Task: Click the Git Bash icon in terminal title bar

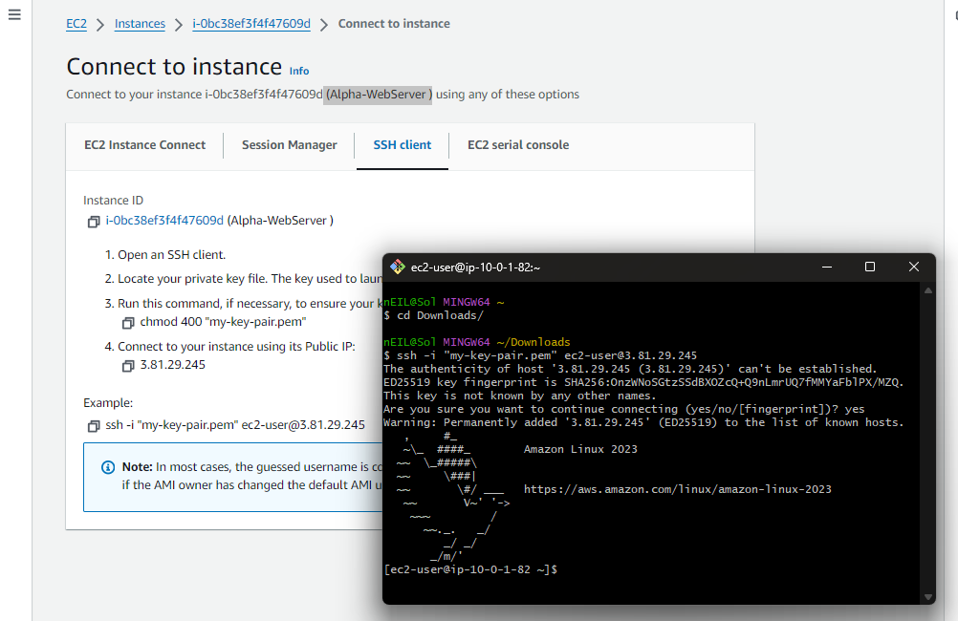Action: click(398, 267)
